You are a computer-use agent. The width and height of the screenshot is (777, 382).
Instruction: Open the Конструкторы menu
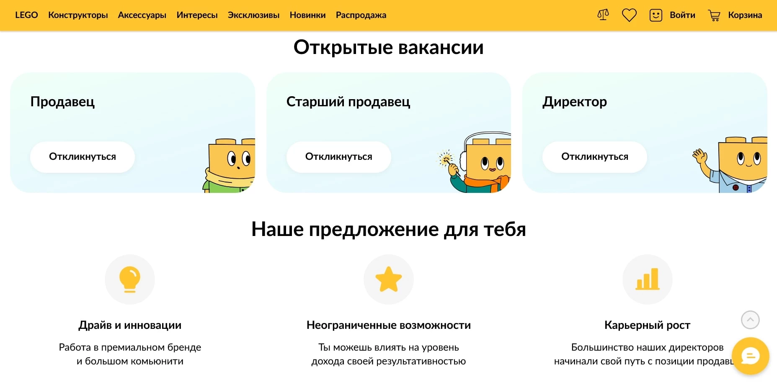pos(78,15)
